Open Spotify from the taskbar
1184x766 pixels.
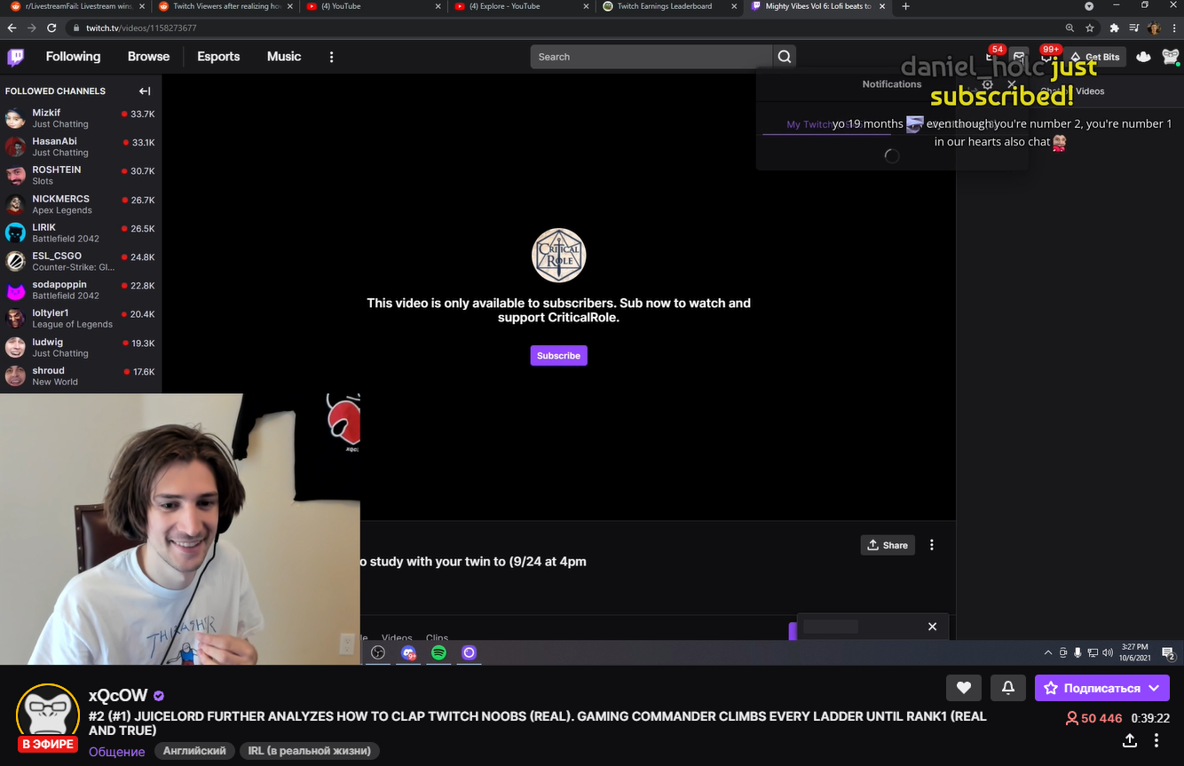coord(438,652)
